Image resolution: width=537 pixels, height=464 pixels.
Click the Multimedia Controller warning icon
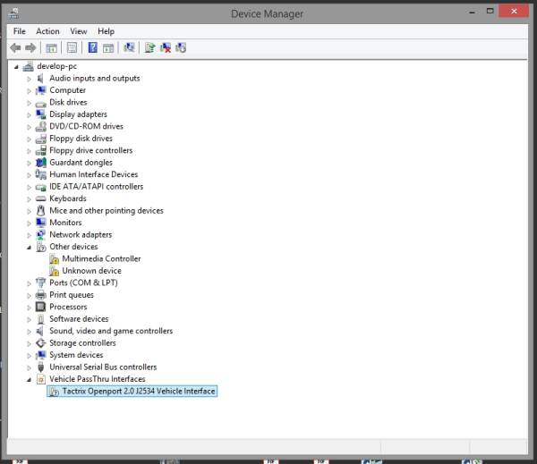[54, 259]
